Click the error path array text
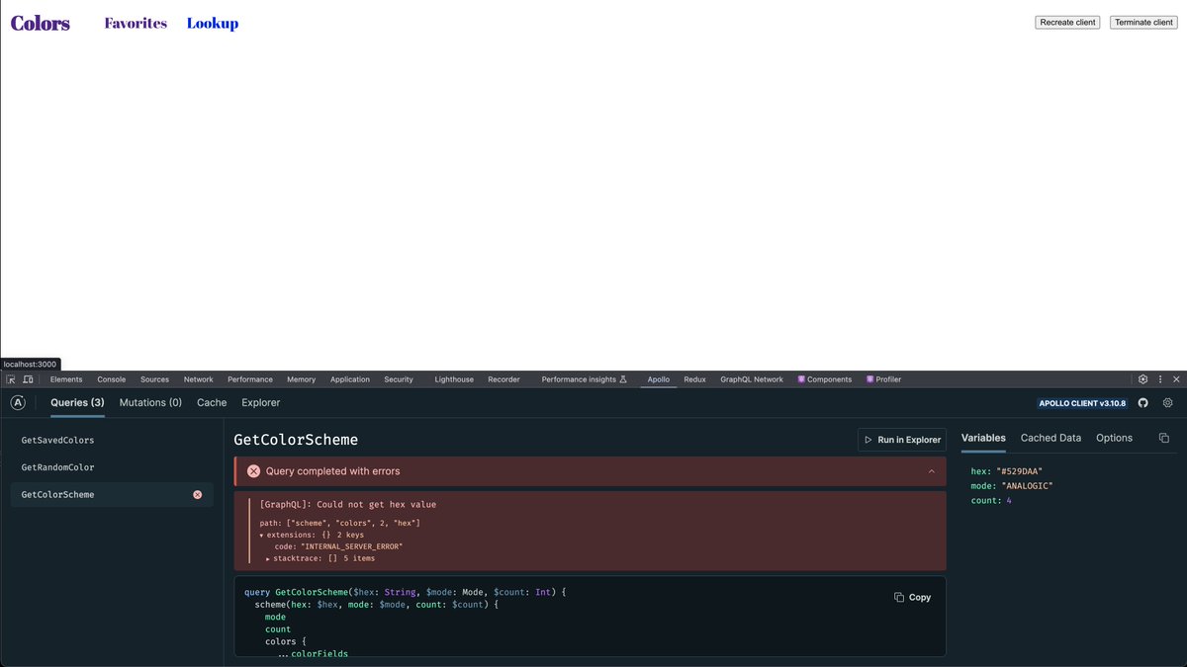 351,523
